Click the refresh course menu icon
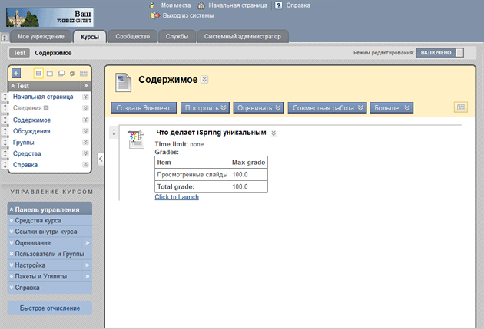 tap(72, 74)
